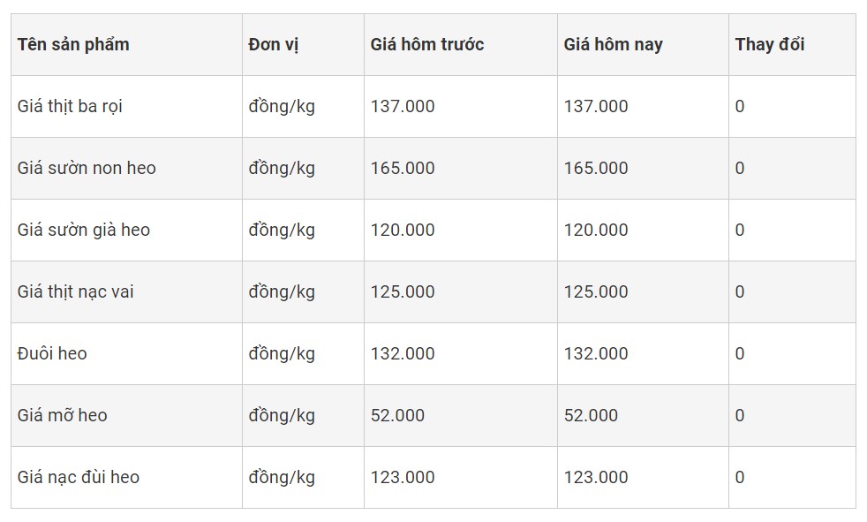Image resolution: width=867 pixels, height=522 pixels.
Task: Select the 'Đơn vị' header cell
Action: [274, 45]
